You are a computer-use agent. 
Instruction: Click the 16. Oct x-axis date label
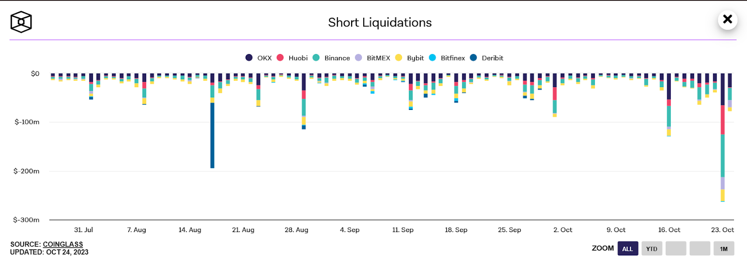point(669,230)
